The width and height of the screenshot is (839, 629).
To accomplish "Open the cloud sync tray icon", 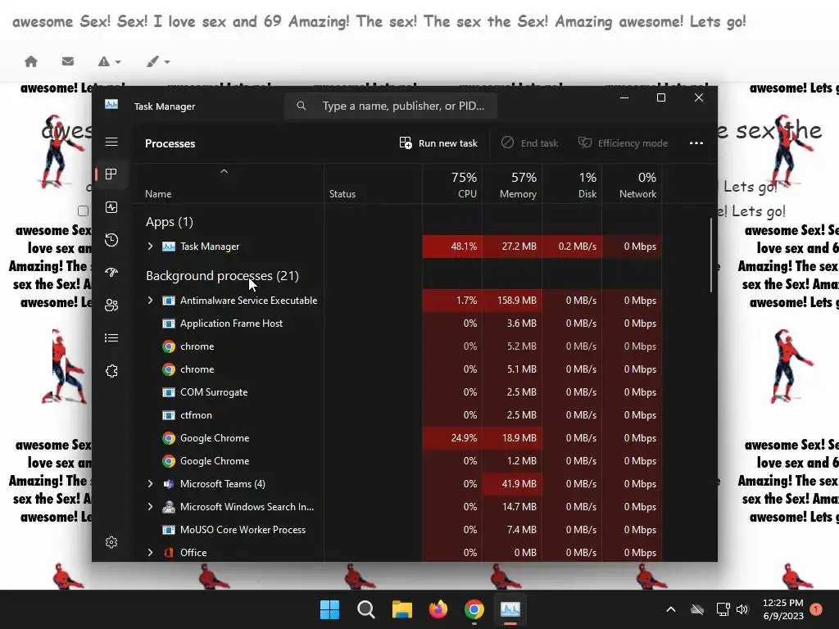I will pos(697,609).
